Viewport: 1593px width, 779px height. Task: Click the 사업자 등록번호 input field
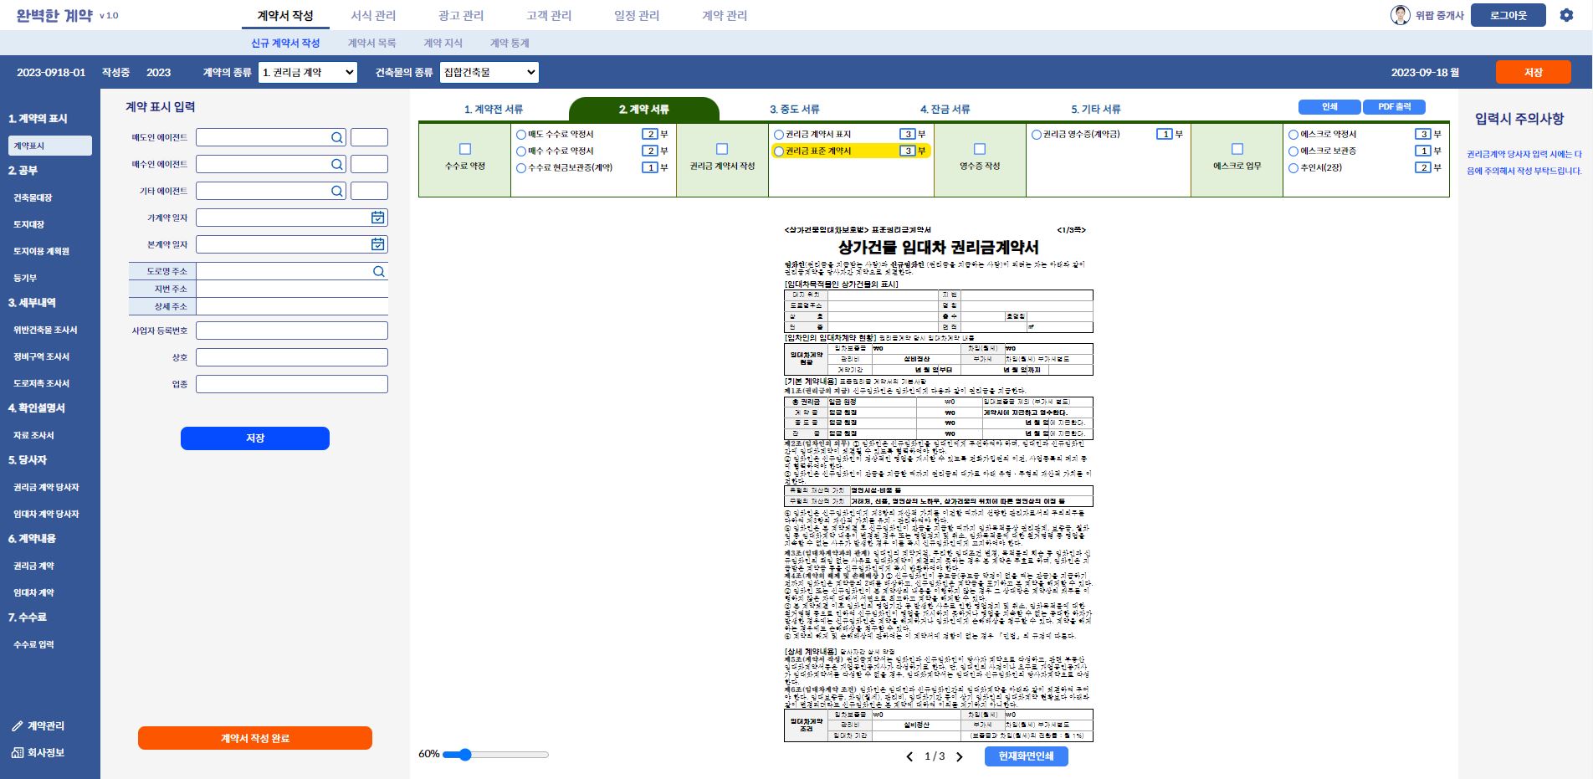tap(291, 331)
